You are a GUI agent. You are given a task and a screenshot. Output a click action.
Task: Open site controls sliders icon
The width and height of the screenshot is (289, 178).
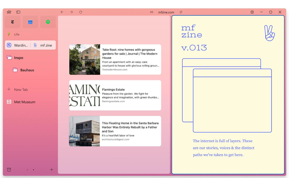point(181,12)
